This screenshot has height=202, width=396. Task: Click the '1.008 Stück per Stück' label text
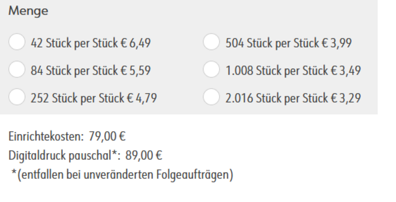277,71
